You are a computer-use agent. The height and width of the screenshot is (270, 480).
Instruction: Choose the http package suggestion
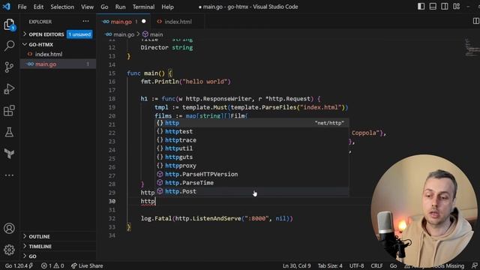(x=251, y=123)
